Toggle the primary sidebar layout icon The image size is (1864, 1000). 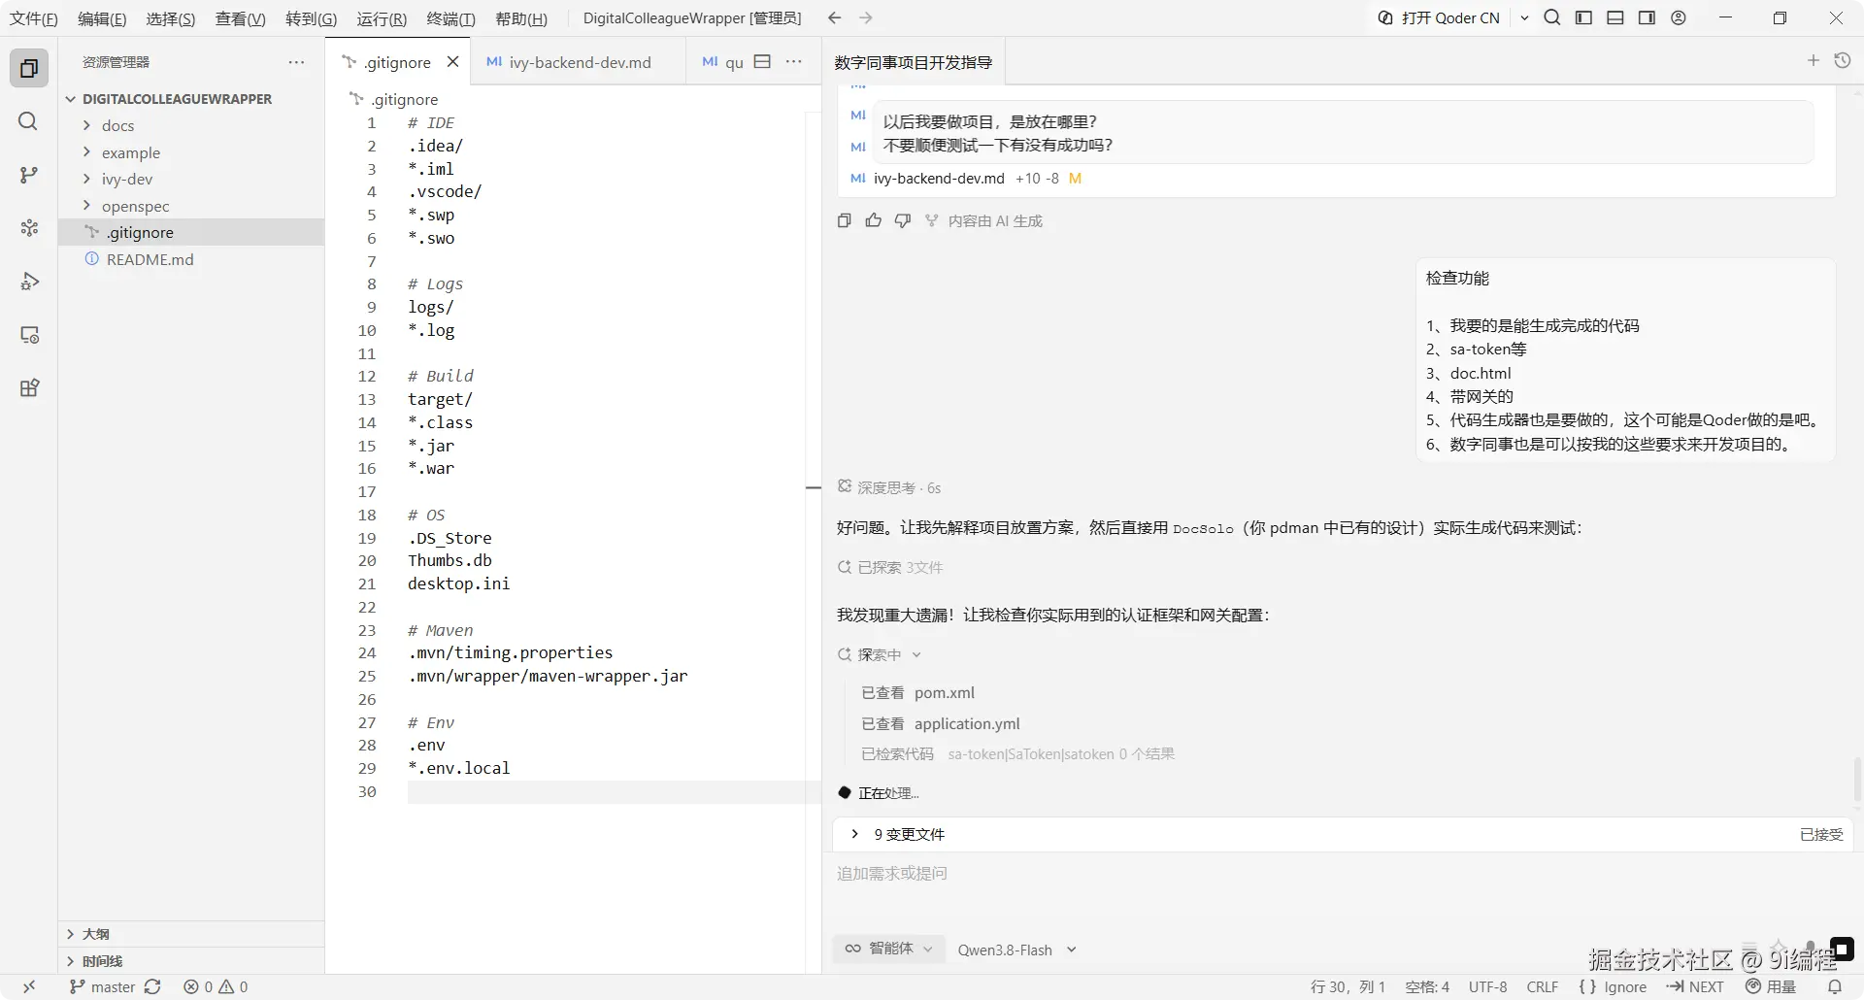coord(1583,17)
